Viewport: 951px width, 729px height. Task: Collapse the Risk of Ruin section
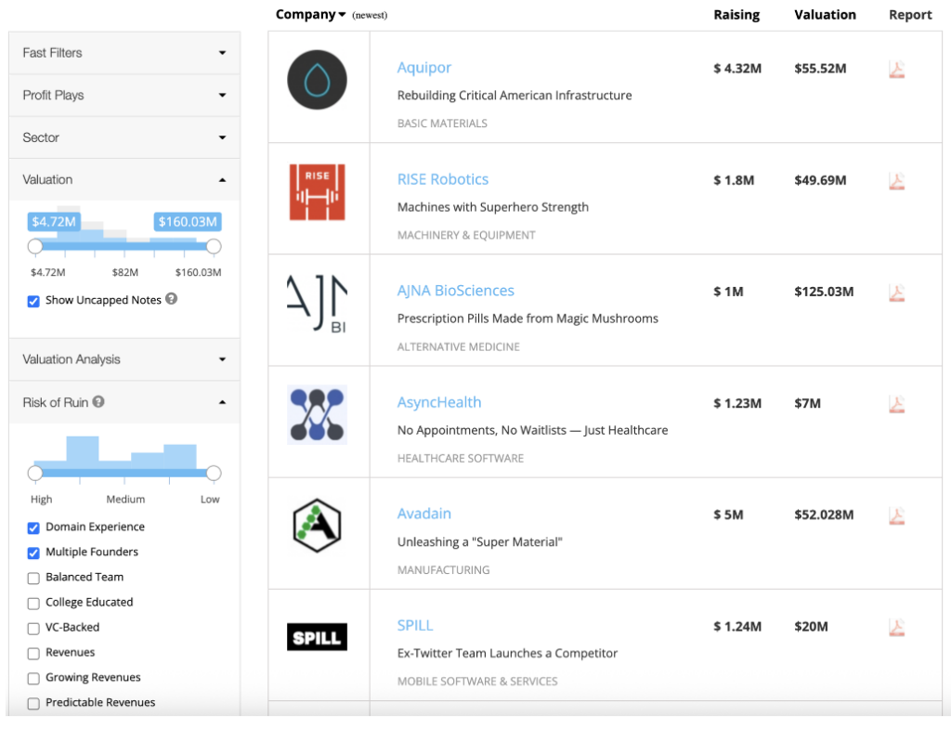coord(124,402)
